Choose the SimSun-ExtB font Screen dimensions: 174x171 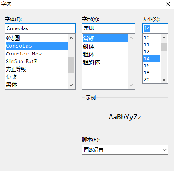coord(37,61)
